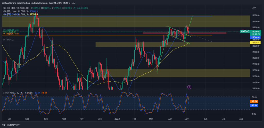Screen dimensions: 264x128
Task: Click the 'MA (20, close, 0, SMA, 5)' legend
Action: click(x=16, y=11)
